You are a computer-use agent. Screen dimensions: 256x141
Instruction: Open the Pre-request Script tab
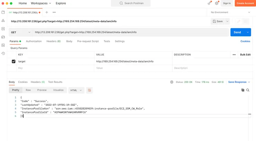click(x=88, y=41)
